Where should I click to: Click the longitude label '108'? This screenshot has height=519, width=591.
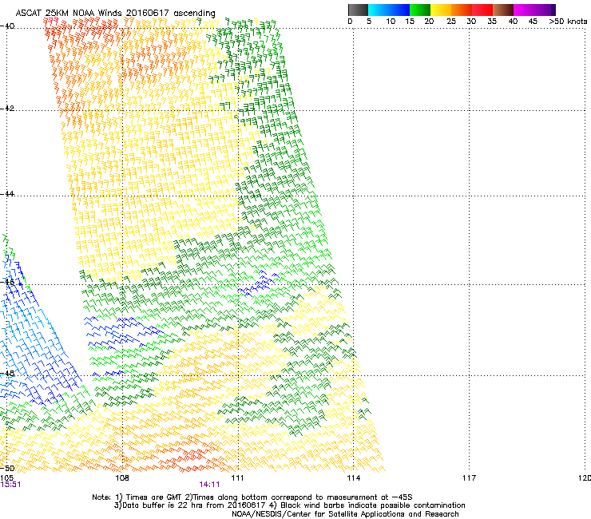[x=122, y=478]
